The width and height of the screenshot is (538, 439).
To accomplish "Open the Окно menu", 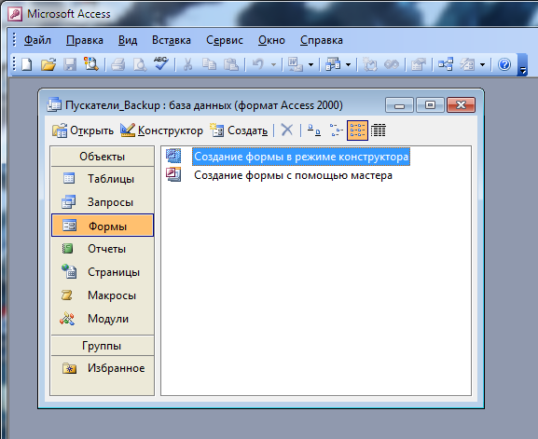I will (271, 40).
